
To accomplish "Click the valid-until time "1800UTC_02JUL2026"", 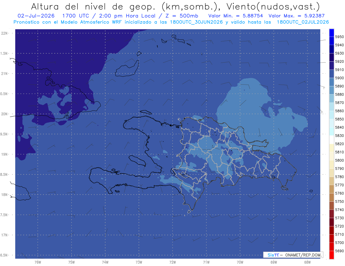I will [303, 22].
